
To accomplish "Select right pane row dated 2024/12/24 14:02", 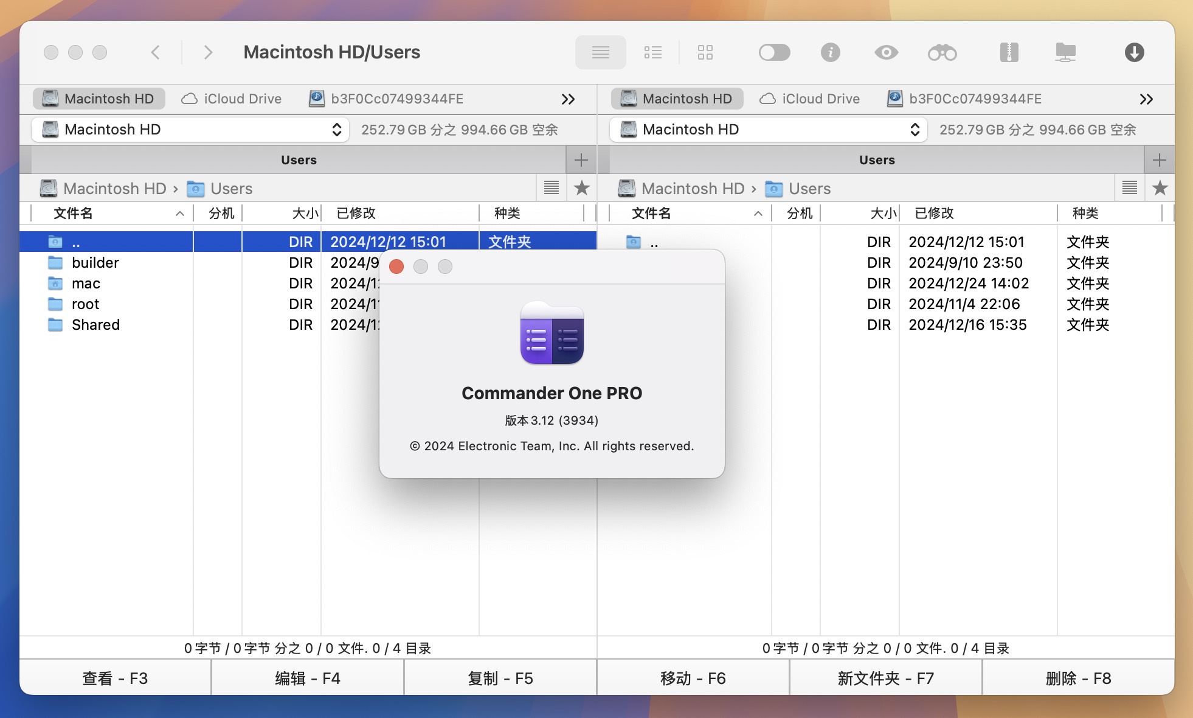I will [886, 283].
